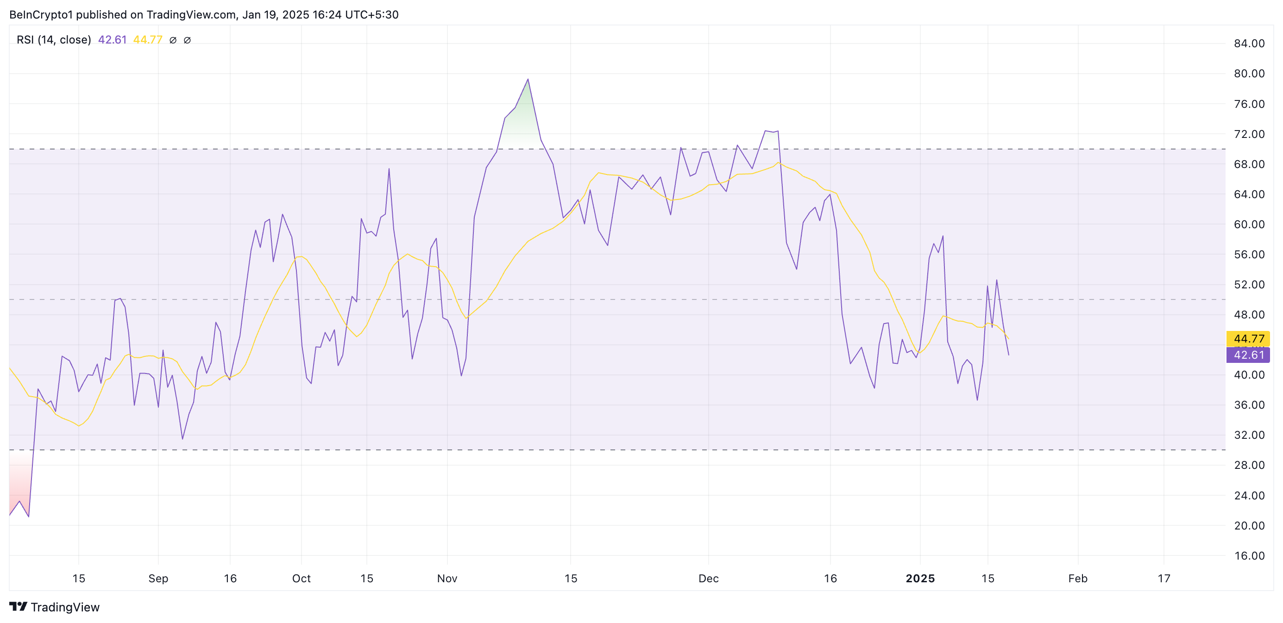Click the second ∅ symbol in RSI legend

[187, 40]
